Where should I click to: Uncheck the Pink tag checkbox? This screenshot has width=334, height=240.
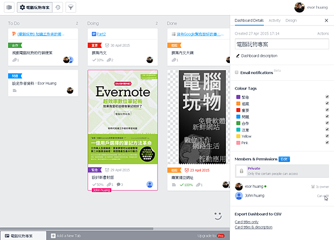[x=327, y=143]
